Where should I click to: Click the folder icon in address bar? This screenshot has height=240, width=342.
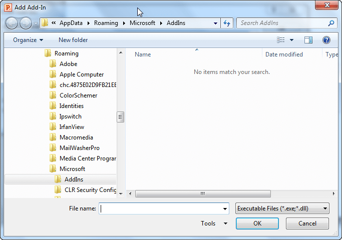[x=45, y=22]
